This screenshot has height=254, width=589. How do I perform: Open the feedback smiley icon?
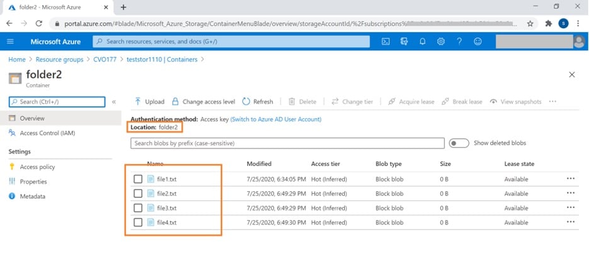[478, 41]
